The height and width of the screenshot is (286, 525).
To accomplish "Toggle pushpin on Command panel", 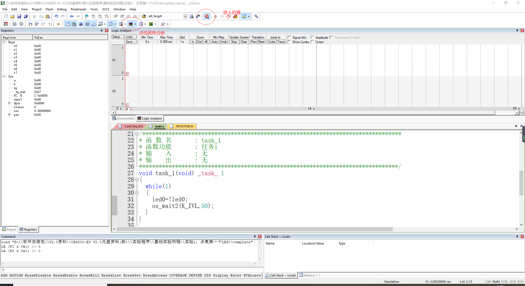I will coord(255,237).
